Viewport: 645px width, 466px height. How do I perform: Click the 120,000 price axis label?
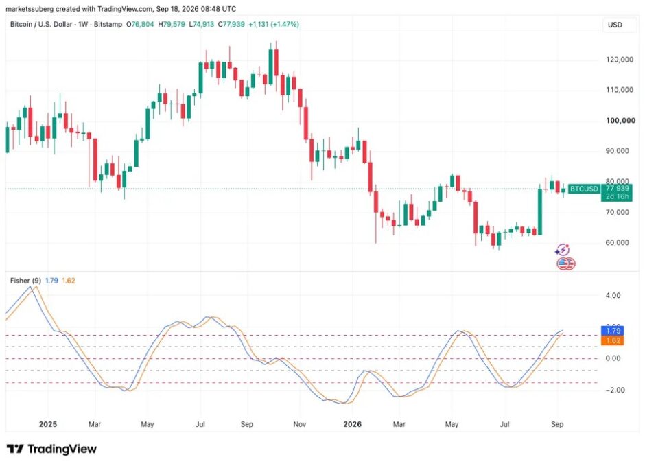pyautogui.click(x=620, y=60)
